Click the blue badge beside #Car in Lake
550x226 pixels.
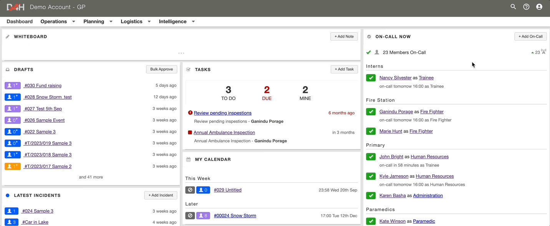coord(12,222)
